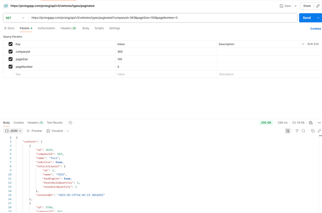Uncheck the companyId query parameter
The width and height of the screenshot is (322, 213).
pos(11,52)
